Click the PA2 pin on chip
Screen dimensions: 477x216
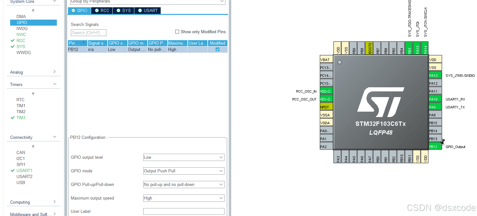[x=326, y=146]
